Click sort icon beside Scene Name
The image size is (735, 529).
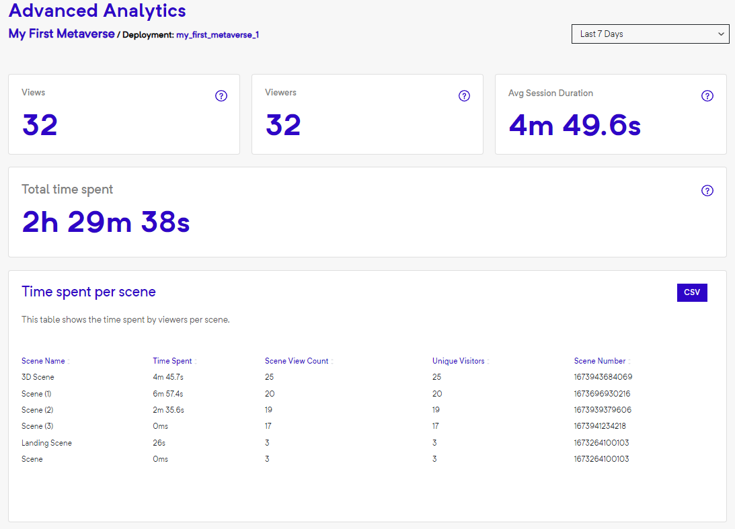pyautogui.click(x=69, y=362)
